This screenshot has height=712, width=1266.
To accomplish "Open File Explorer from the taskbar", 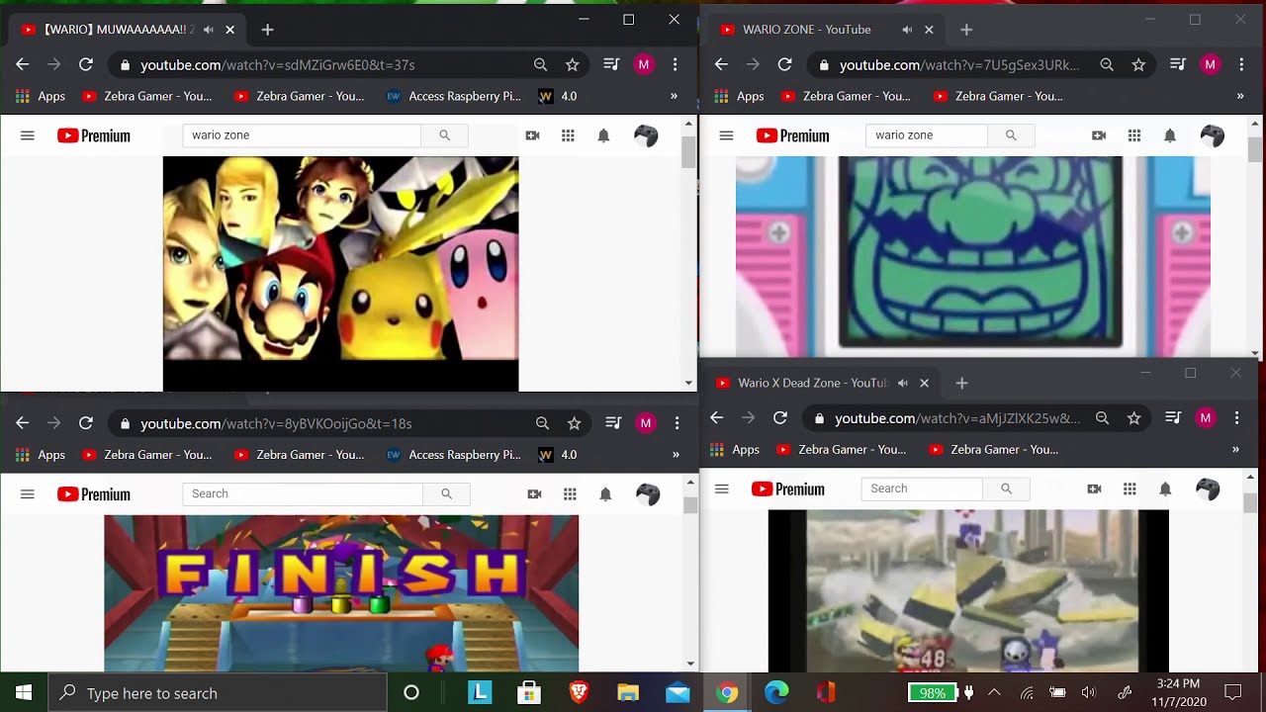I will 628,693.
